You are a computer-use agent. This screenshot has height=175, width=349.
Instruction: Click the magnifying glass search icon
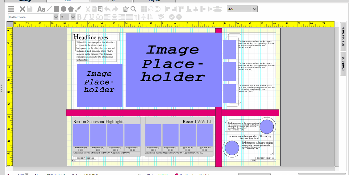click(x=133, y=9)
